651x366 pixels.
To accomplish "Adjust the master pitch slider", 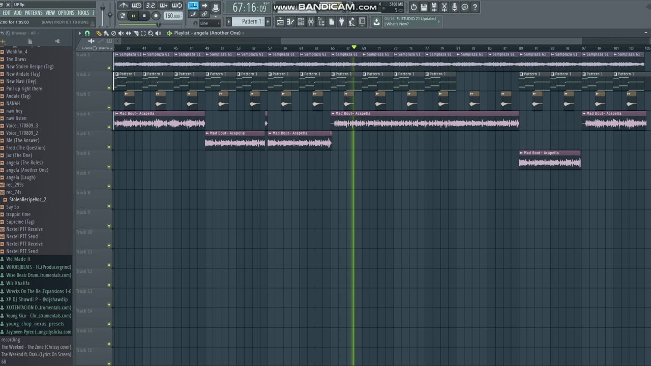I will [x=110, y=15].
